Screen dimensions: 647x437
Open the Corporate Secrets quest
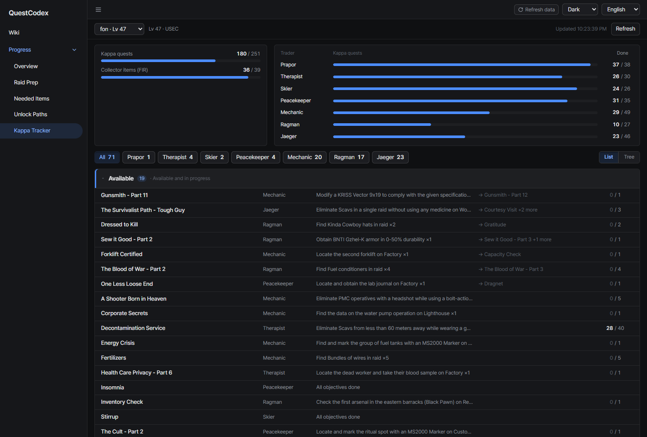click(124, 313)
